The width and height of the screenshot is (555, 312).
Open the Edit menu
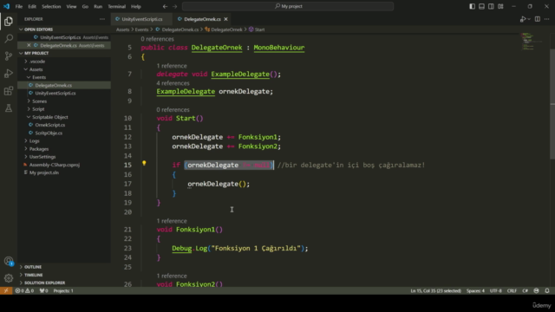32,6
